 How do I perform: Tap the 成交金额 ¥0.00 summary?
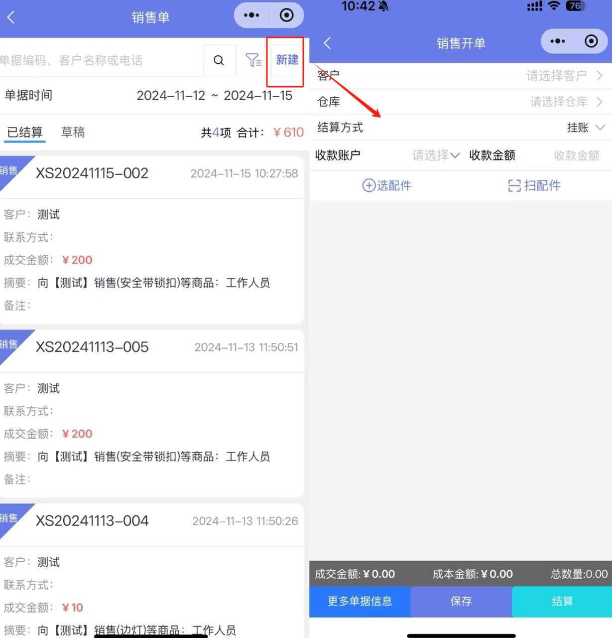pos(355,574)
